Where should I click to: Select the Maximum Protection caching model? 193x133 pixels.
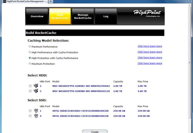pos(30,64)
